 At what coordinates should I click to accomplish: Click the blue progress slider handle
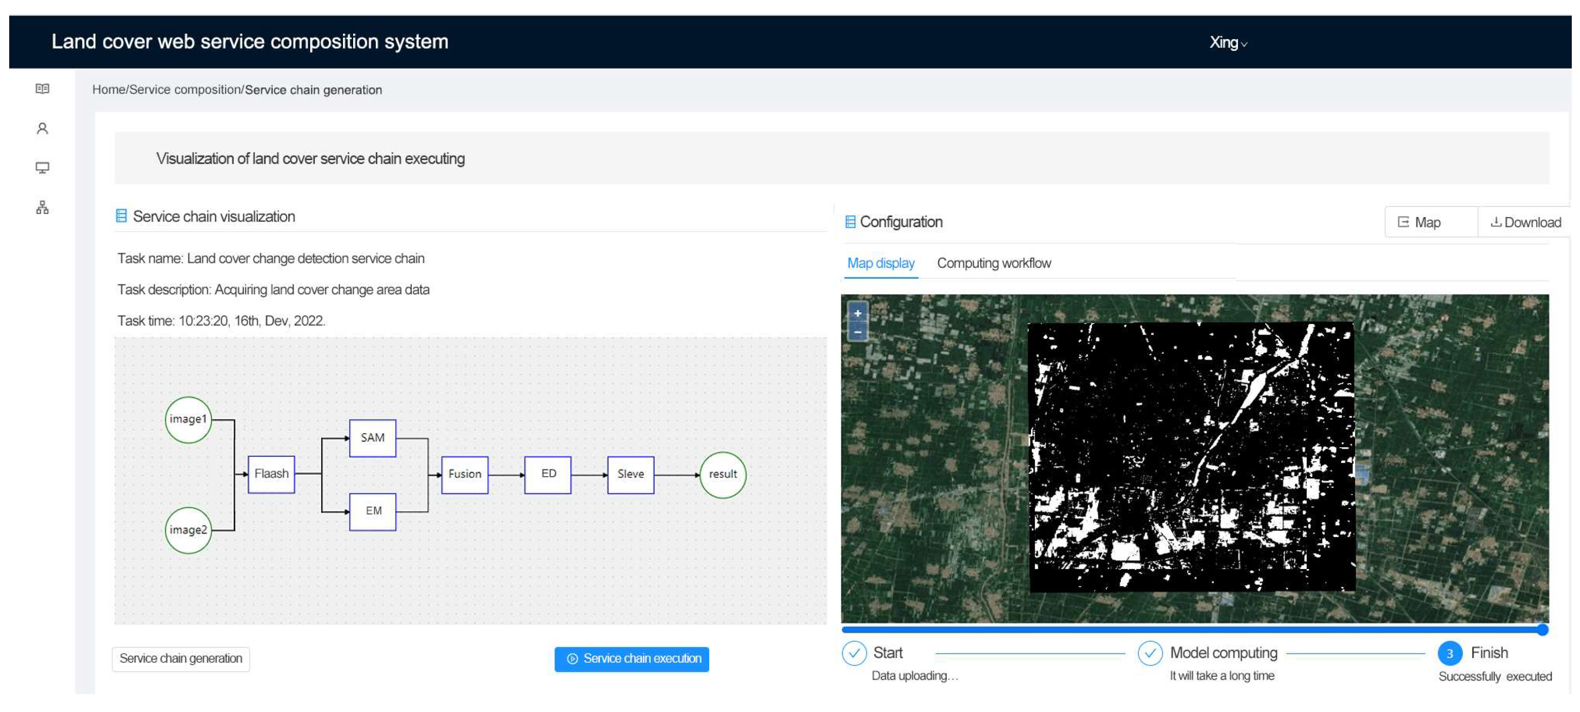[1543, 630]
